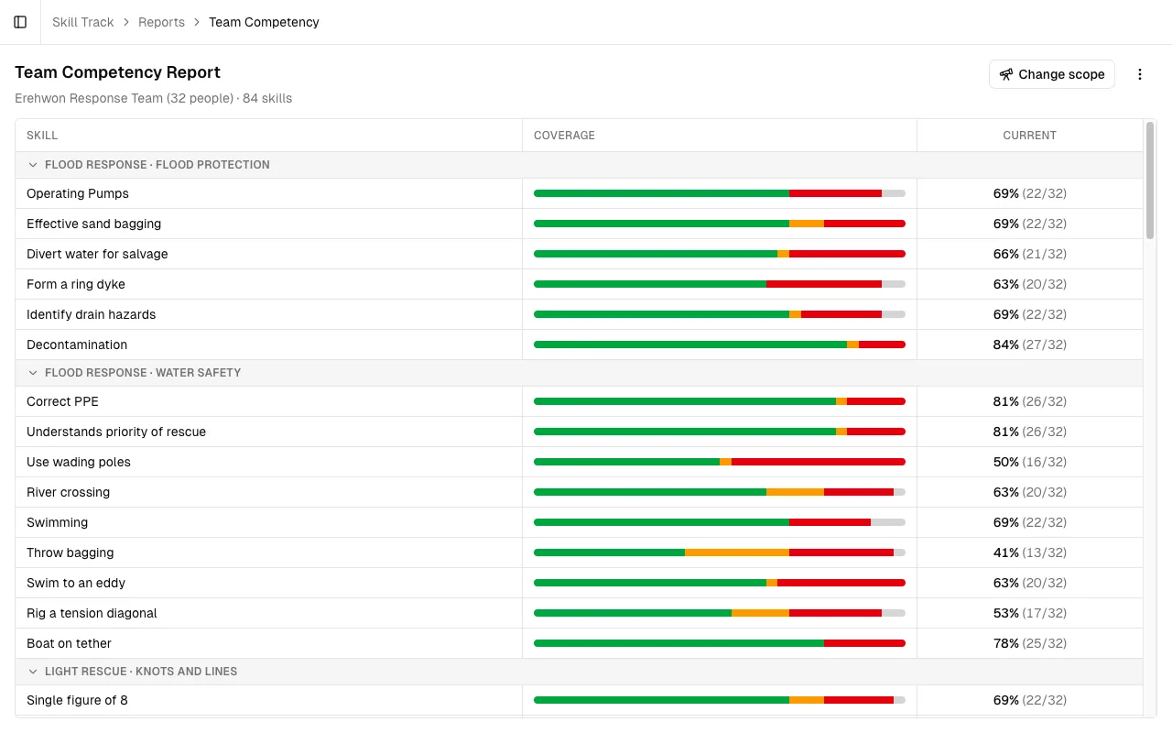Go to Skill Track breadcrumb
This screenshot has height=733, width=1172.
click(82, 22)
